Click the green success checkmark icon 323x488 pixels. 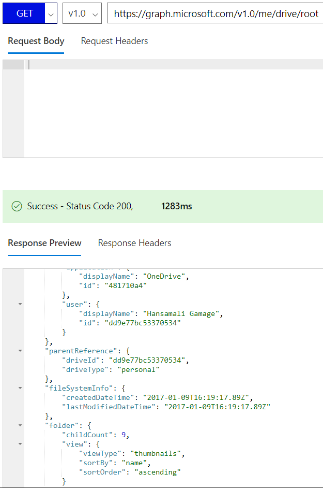(x=17, y=206)
